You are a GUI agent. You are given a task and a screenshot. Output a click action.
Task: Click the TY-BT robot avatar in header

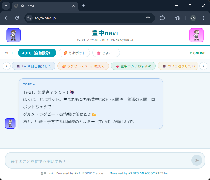click(x=13, y=35)
